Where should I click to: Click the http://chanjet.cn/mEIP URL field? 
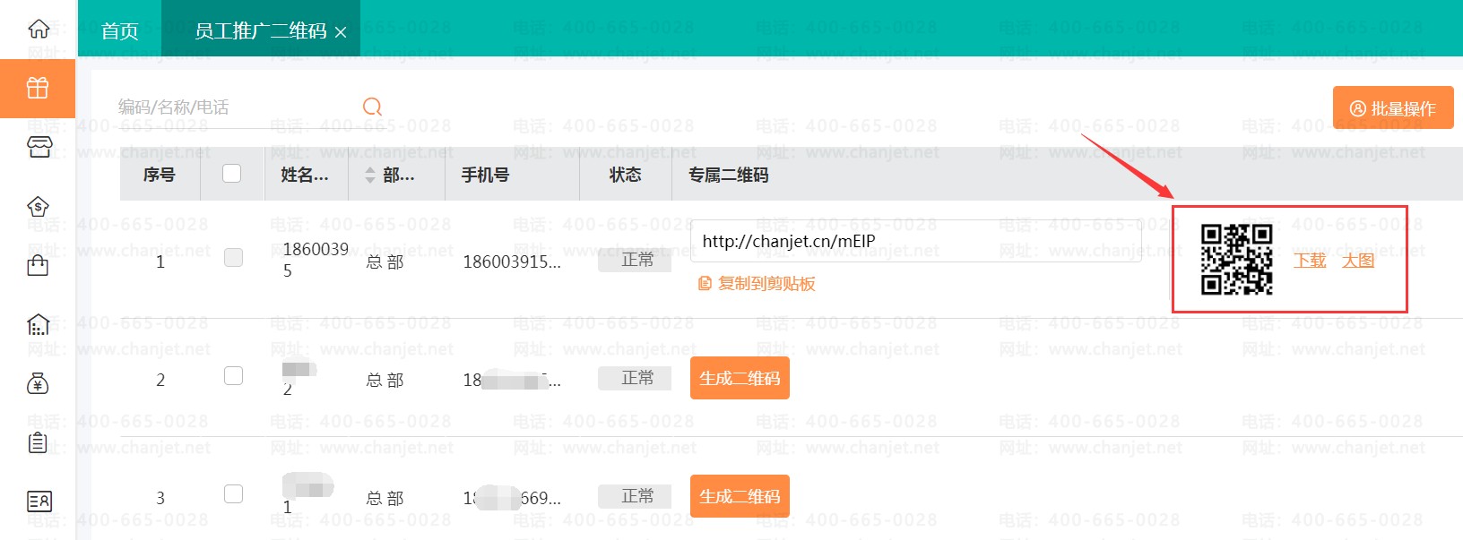pyautogui.click(x=916, y=241)
